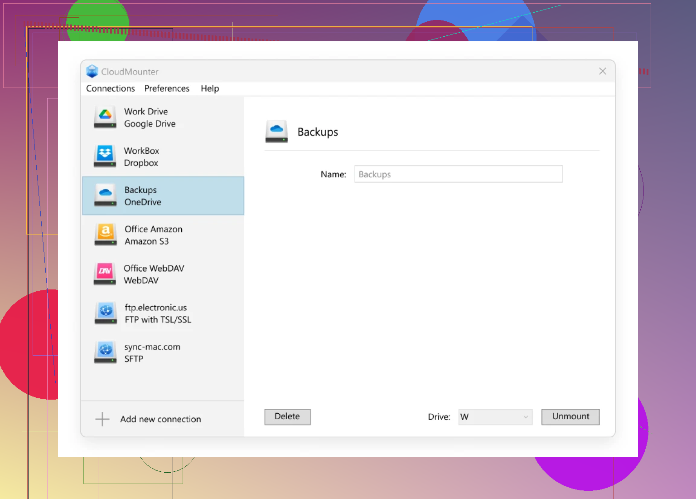Viewport: 696px width, 499px height.
Task: Open the Drive letter dropdown showing W
Action: (495, 417)
